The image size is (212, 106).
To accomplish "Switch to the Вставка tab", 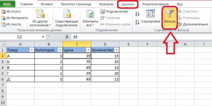I will point(47,4).
